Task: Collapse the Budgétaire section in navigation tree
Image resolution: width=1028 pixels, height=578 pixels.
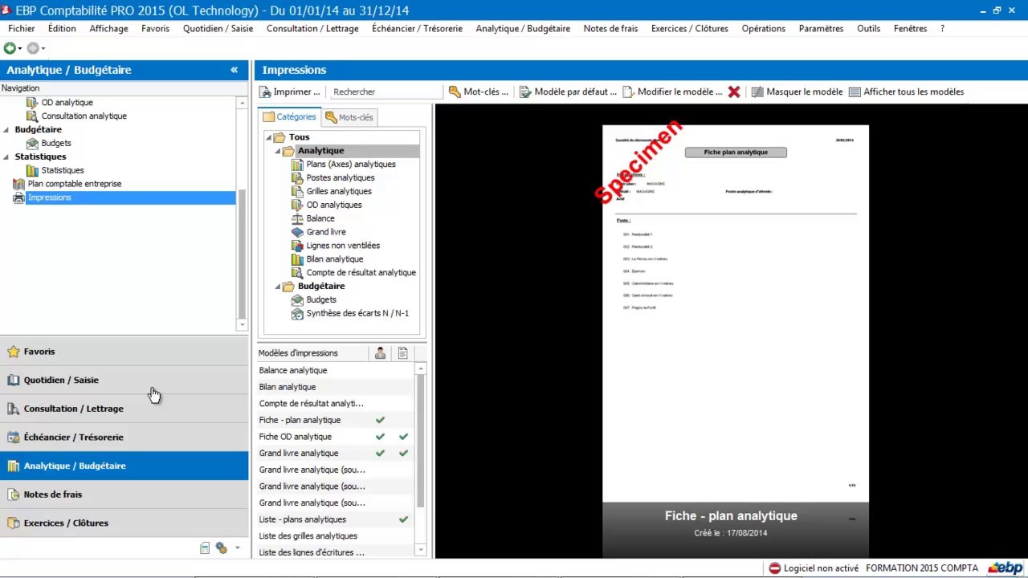Action: click(x=6, y=129)
